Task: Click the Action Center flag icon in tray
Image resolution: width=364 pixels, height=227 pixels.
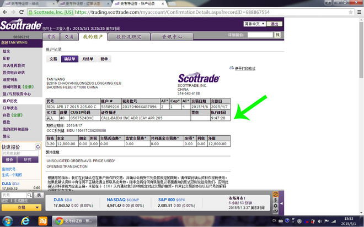Action: point(326,221)
